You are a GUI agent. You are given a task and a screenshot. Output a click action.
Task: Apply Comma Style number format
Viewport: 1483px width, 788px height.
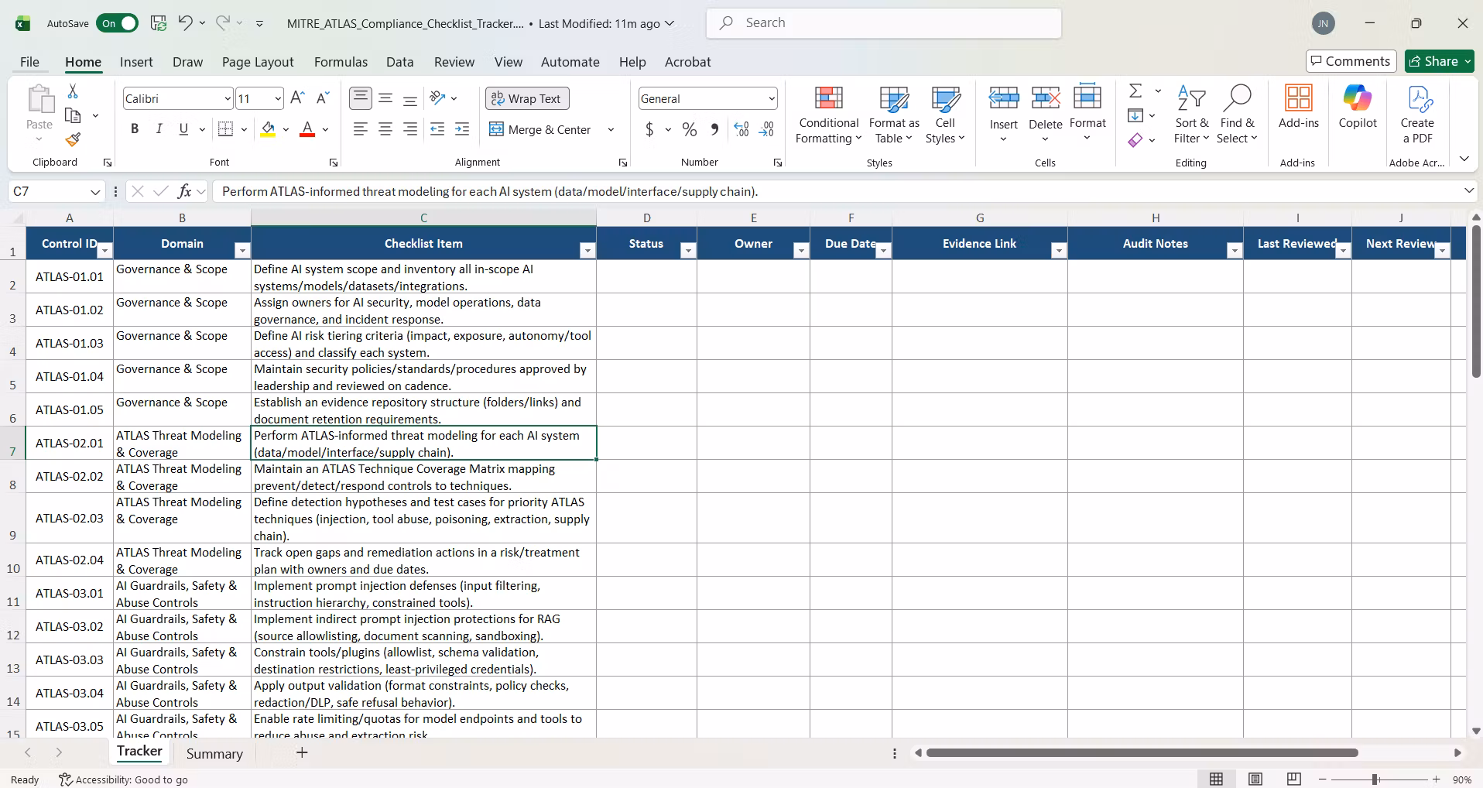click(714, 129)
